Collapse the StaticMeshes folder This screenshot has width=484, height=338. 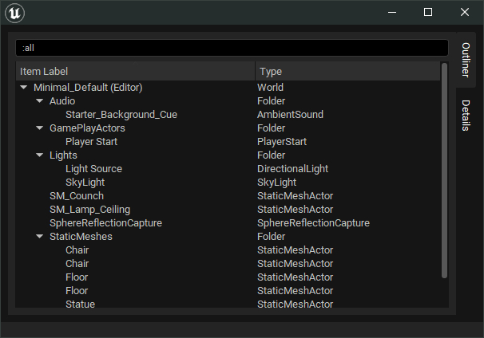pyautogui.click(x=40, y=237)
